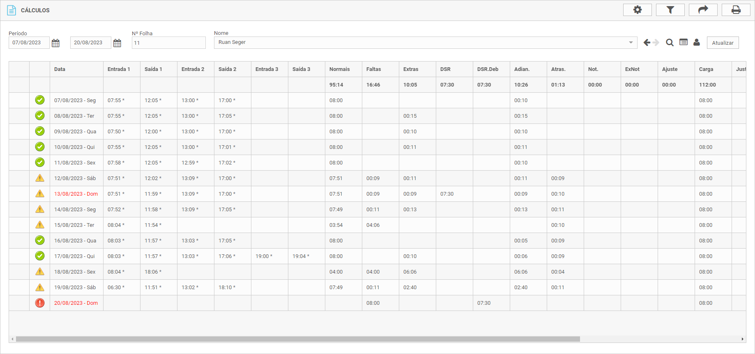Open the end date calendar picker
Screen dimensions: 755x354
click(117, 43)
